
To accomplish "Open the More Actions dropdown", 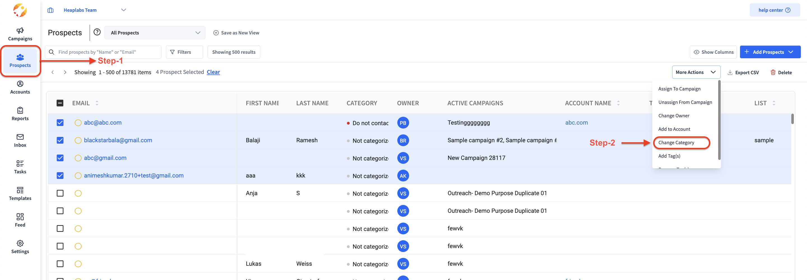I will (696, 72).
